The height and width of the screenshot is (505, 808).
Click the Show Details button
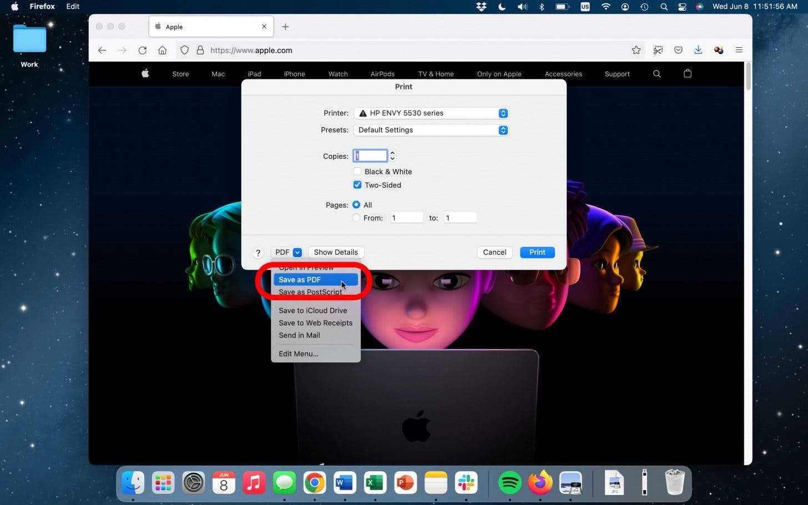[336, 252]
